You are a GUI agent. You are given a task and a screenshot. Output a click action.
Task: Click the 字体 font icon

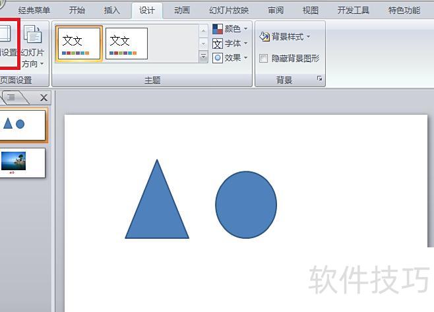click(x=218, y=44)
